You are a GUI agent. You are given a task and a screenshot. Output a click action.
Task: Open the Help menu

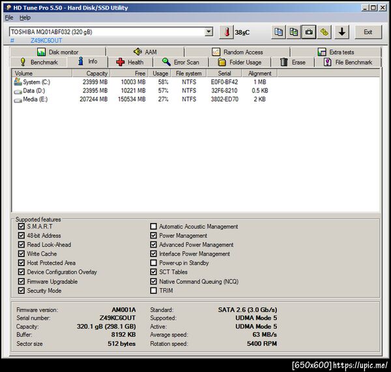coord(25,18)
